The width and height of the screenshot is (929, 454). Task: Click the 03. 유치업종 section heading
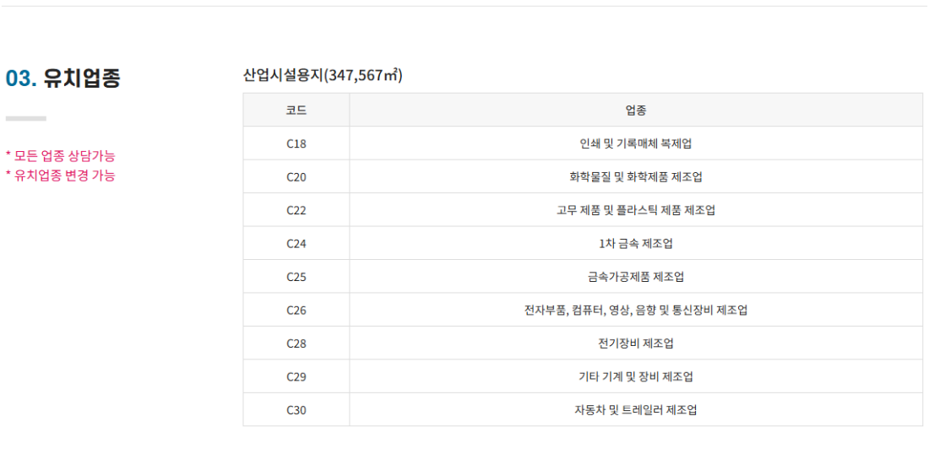(62, 78)
